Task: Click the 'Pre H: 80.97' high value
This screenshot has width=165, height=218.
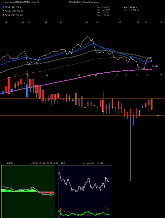Action: tap(103, 10)
